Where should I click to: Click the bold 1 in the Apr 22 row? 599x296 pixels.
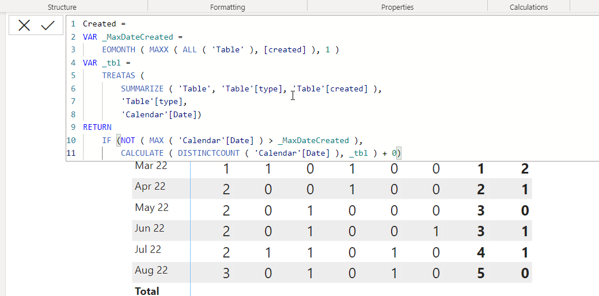click(x=525, y=190)
